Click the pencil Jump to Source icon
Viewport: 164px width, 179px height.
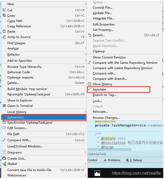4,37
